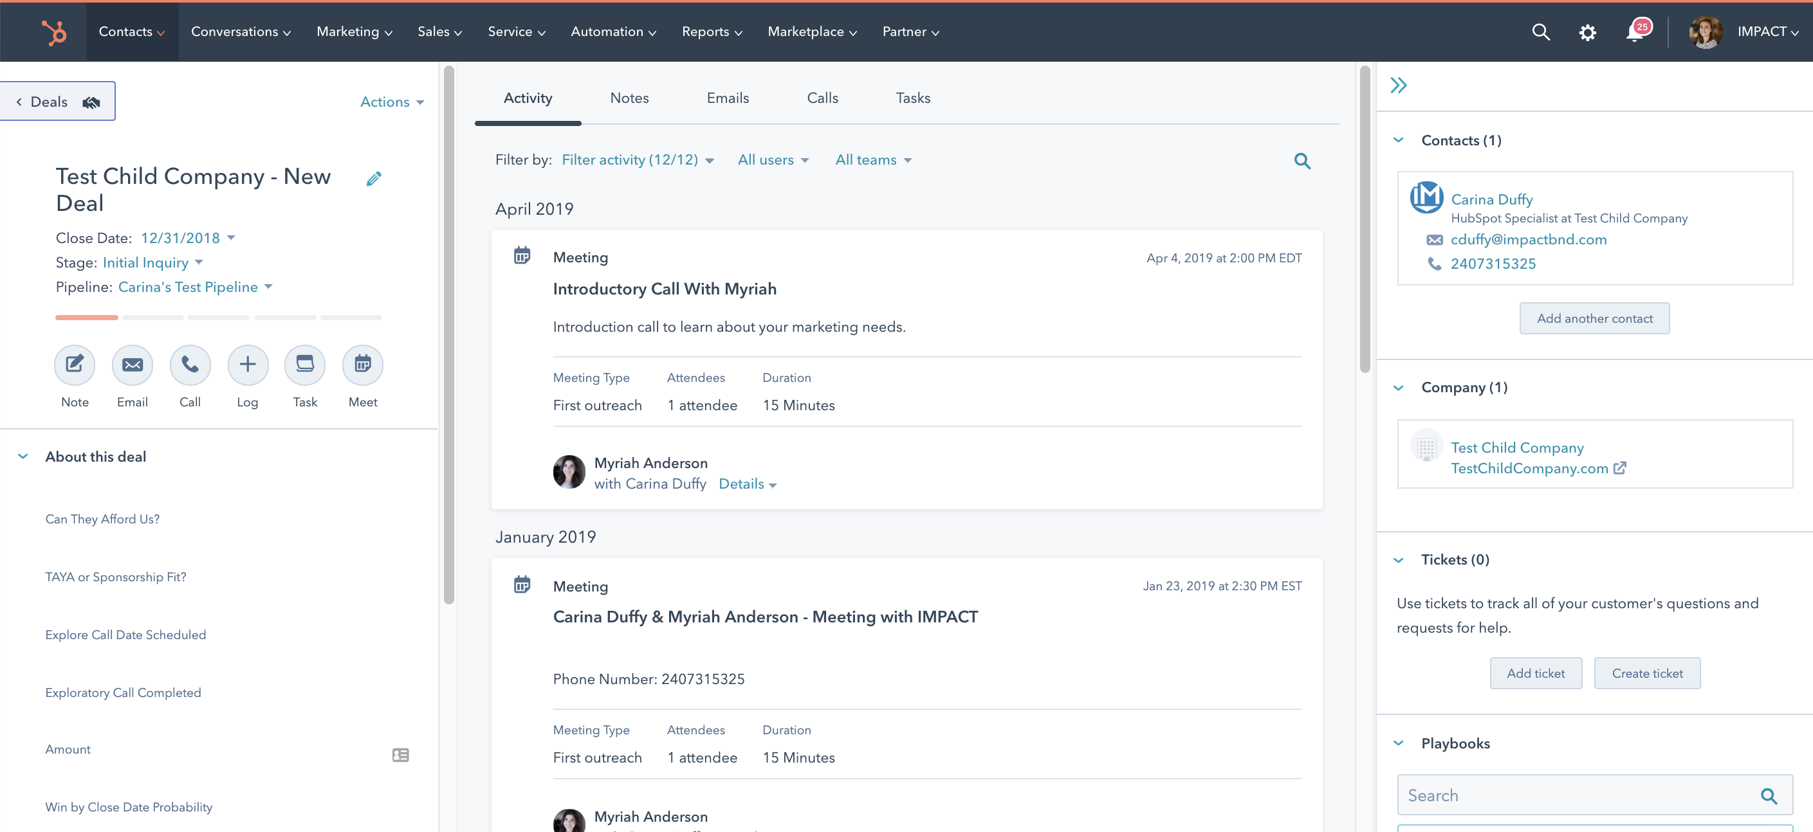Create a Note for this deal

[75, 365]
